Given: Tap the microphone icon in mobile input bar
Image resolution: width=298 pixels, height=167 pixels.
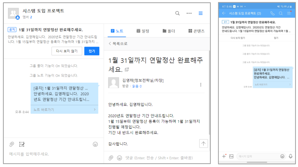Looking at the screenshot, I should [x=291, y=156].
